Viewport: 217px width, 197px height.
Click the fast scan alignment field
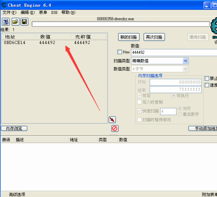coord(168,111)
